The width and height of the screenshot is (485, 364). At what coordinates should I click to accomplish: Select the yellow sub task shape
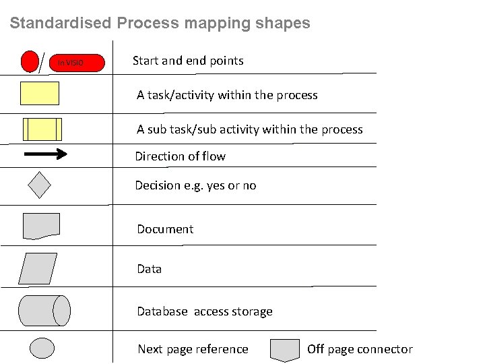[42, 129]
